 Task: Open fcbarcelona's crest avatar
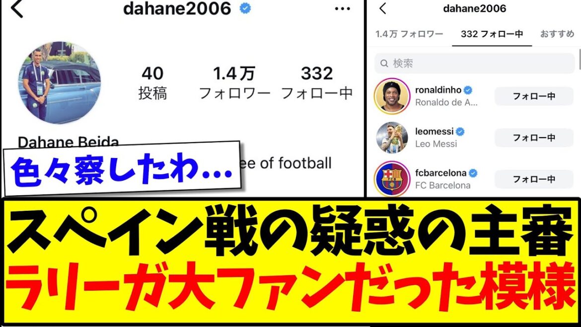pos(392,179)
